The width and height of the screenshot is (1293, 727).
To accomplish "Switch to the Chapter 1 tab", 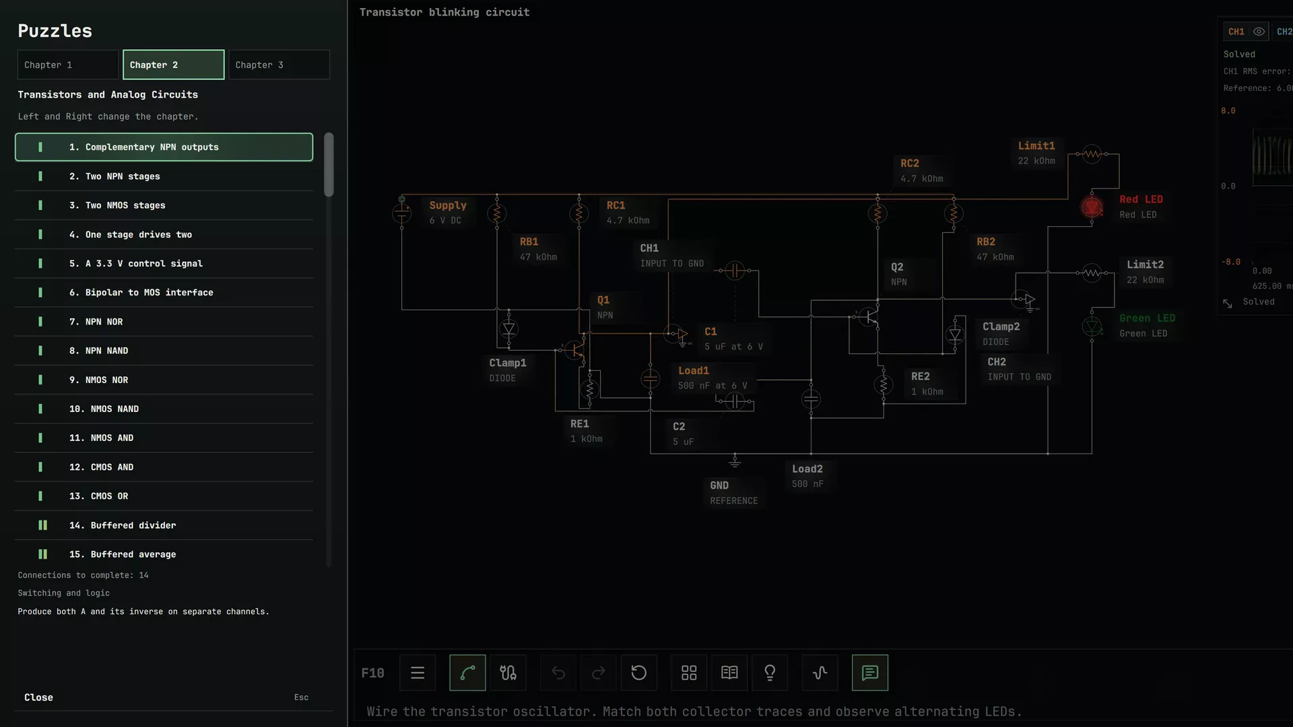I will click(68, 65).
